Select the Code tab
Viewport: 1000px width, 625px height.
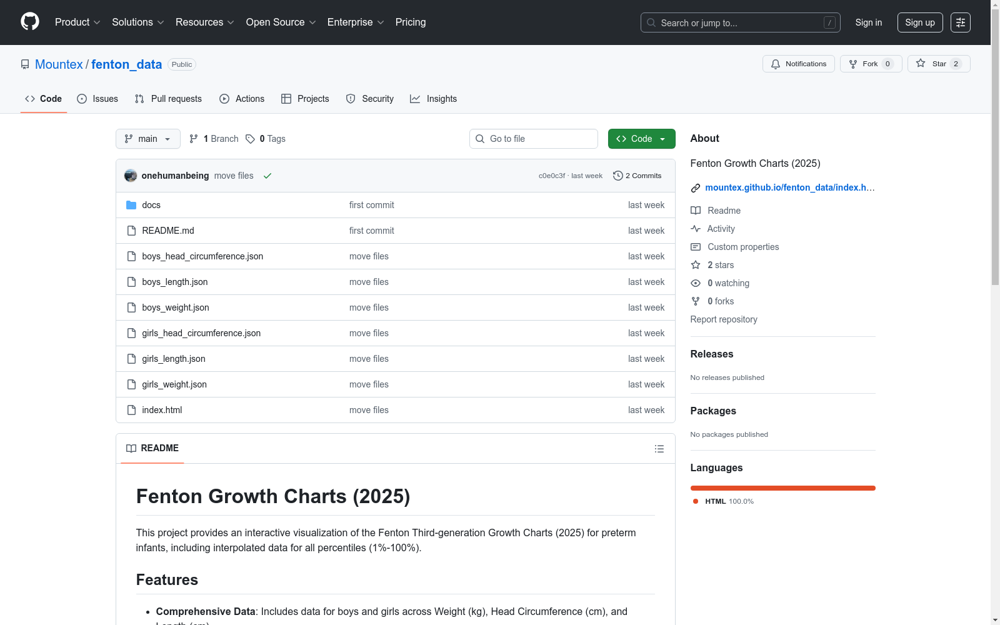44,99
